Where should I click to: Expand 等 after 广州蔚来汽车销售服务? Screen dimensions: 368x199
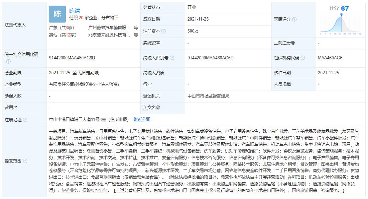coord(136,28)
